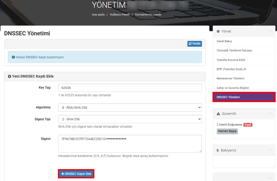The image size is (277, 181).
Task: Open Kullanıcı Paneli breadcrumb link
Action: (x=120, y=15)
